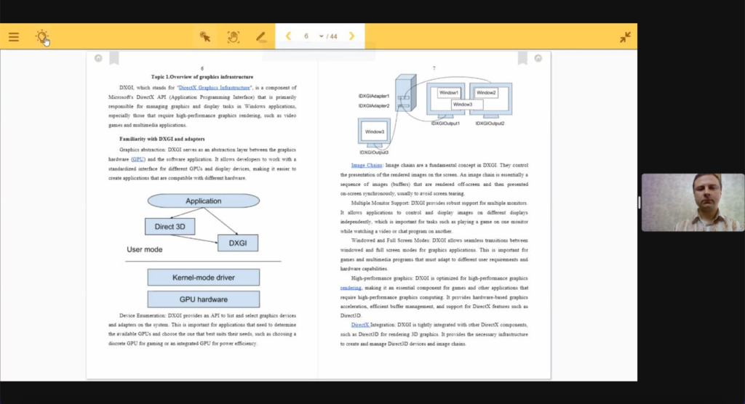
Task: Click the page number 6 field
Action: coord(306,36)
